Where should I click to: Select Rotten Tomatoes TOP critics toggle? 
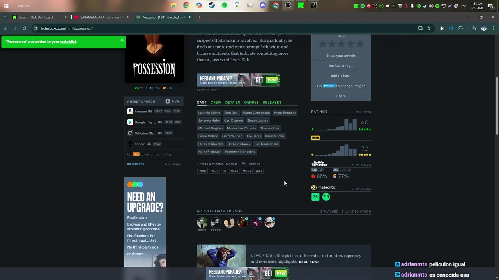pyautogui.click(x=321, y=170)
